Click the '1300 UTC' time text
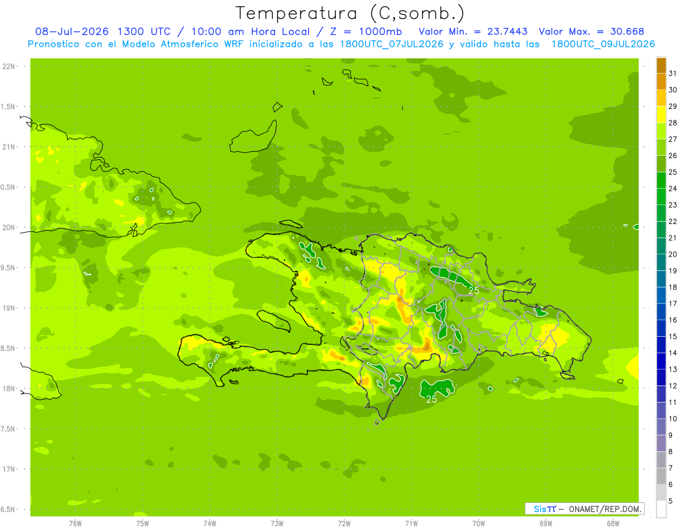Viewport: 688px width, 531px height. pos(143,32)
